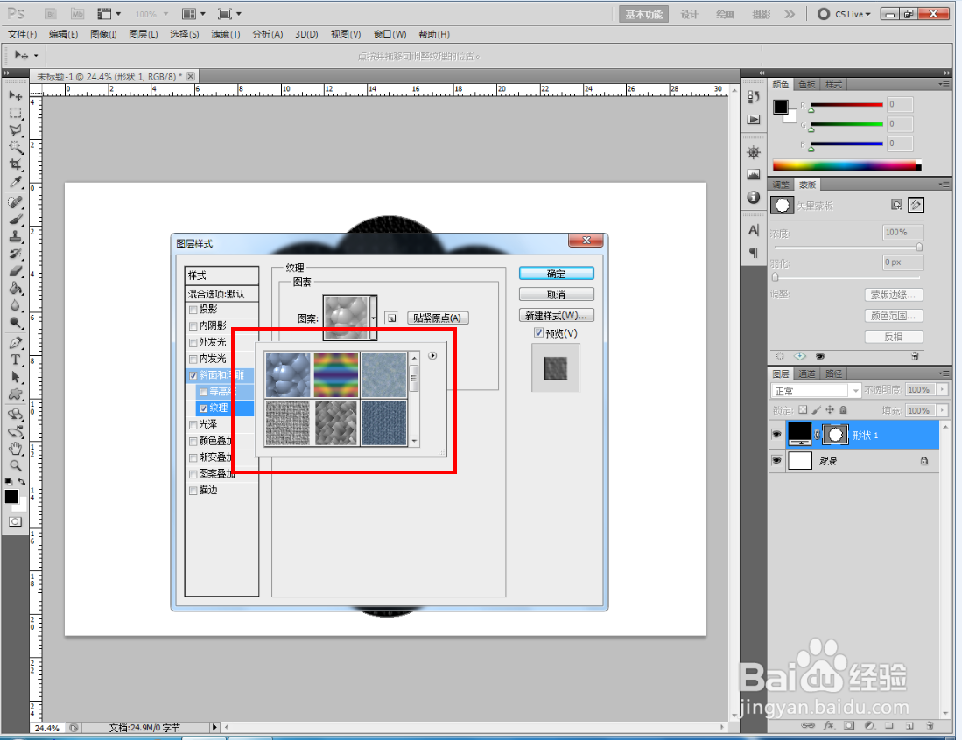Select the Move tool in toolbox
Screen dimensions: 962x740
[16, 95]
